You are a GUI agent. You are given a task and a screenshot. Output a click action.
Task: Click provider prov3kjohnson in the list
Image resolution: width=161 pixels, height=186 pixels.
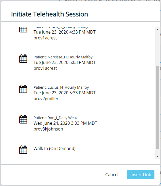click(x=48, y=129)
